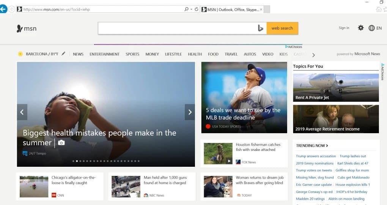Click the AdChoices label above navigation
387x205 pixels.
(293, 47)
